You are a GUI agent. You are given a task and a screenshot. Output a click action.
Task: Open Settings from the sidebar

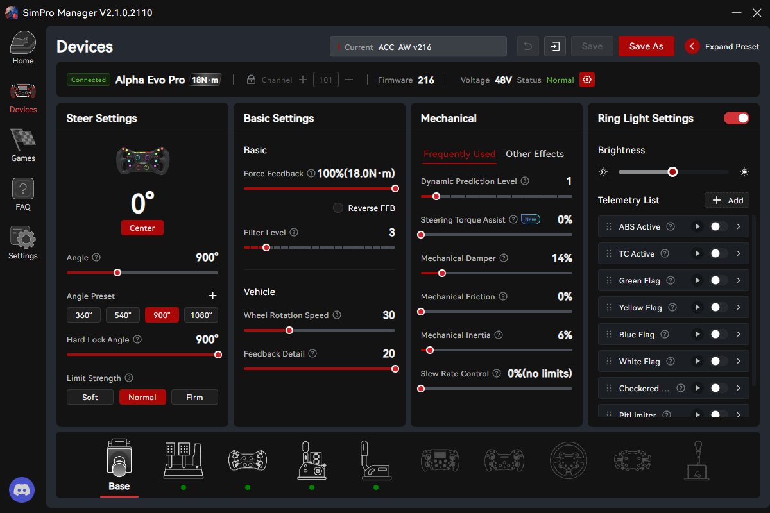pyautogui.click(x=23, y=244)
